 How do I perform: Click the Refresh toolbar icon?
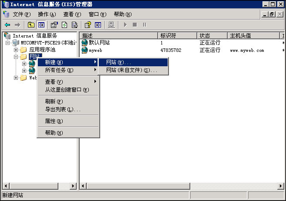(64, 25)
